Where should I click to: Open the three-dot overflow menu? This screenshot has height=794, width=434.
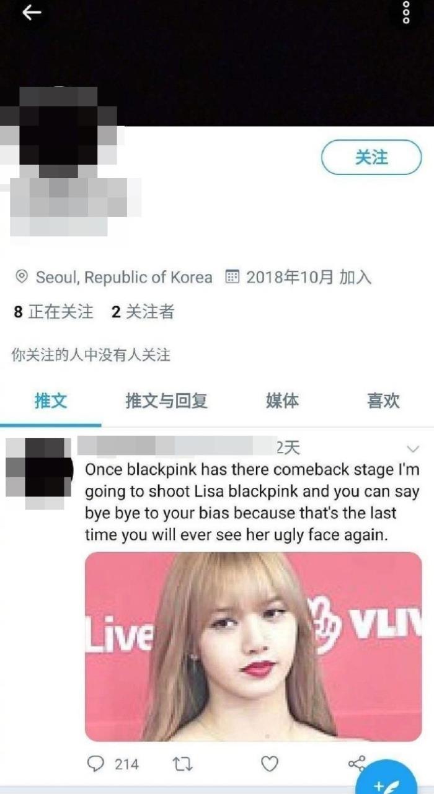(406, 12)
